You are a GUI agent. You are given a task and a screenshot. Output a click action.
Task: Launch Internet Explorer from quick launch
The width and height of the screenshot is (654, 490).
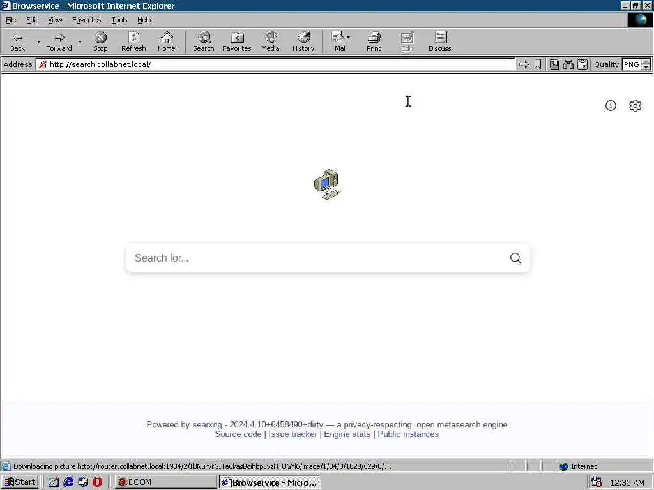[68, 482]
